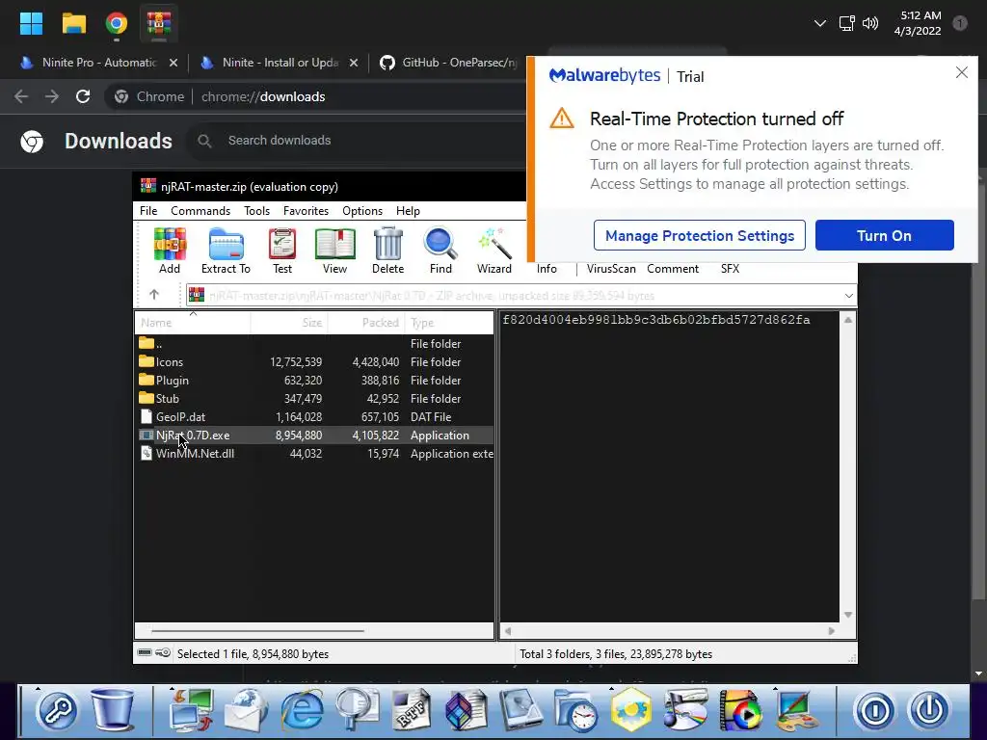Open the clock showing 5:12 AM
The image size is (987, 740).
click(918, 23)
